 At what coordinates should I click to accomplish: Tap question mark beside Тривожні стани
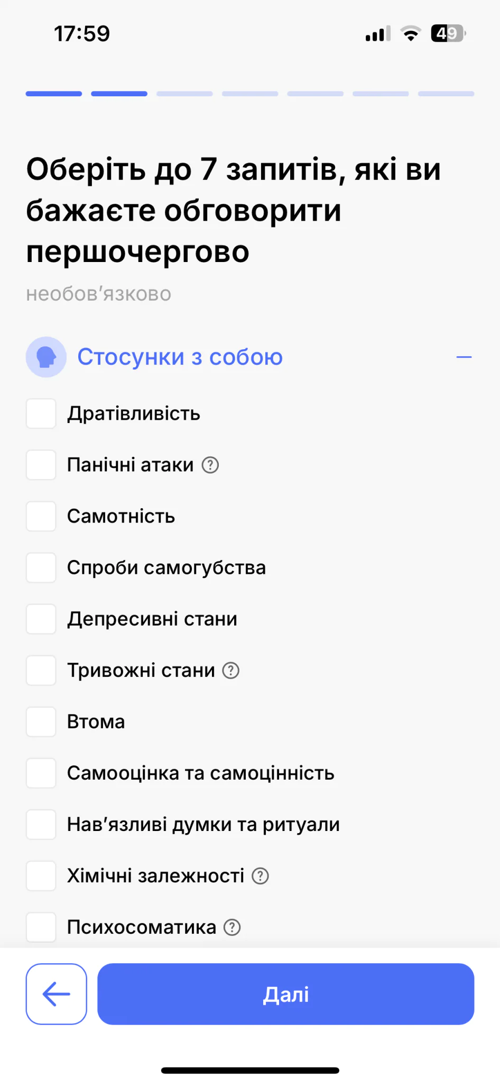coord(231,670)
